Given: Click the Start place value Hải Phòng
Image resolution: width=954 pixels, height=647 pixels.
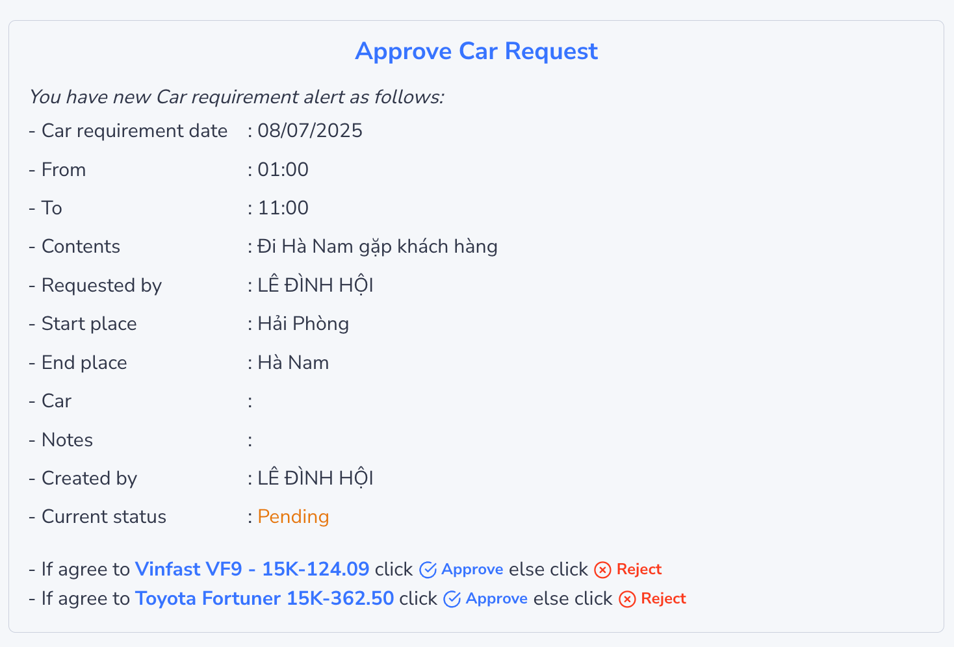Looking at the screenshot, I should click(303, 323).
